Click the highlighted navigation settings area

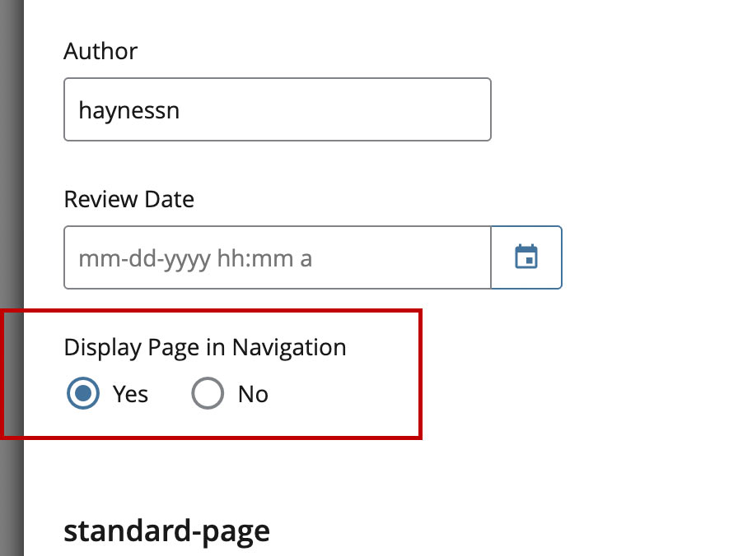[211, 374]
